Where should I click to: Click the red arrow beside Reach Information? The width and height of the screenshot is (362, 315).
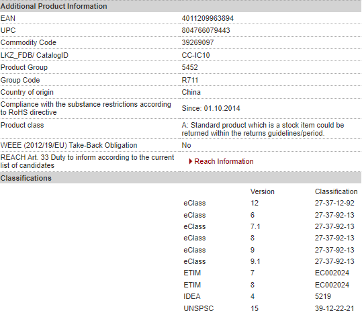191,161
